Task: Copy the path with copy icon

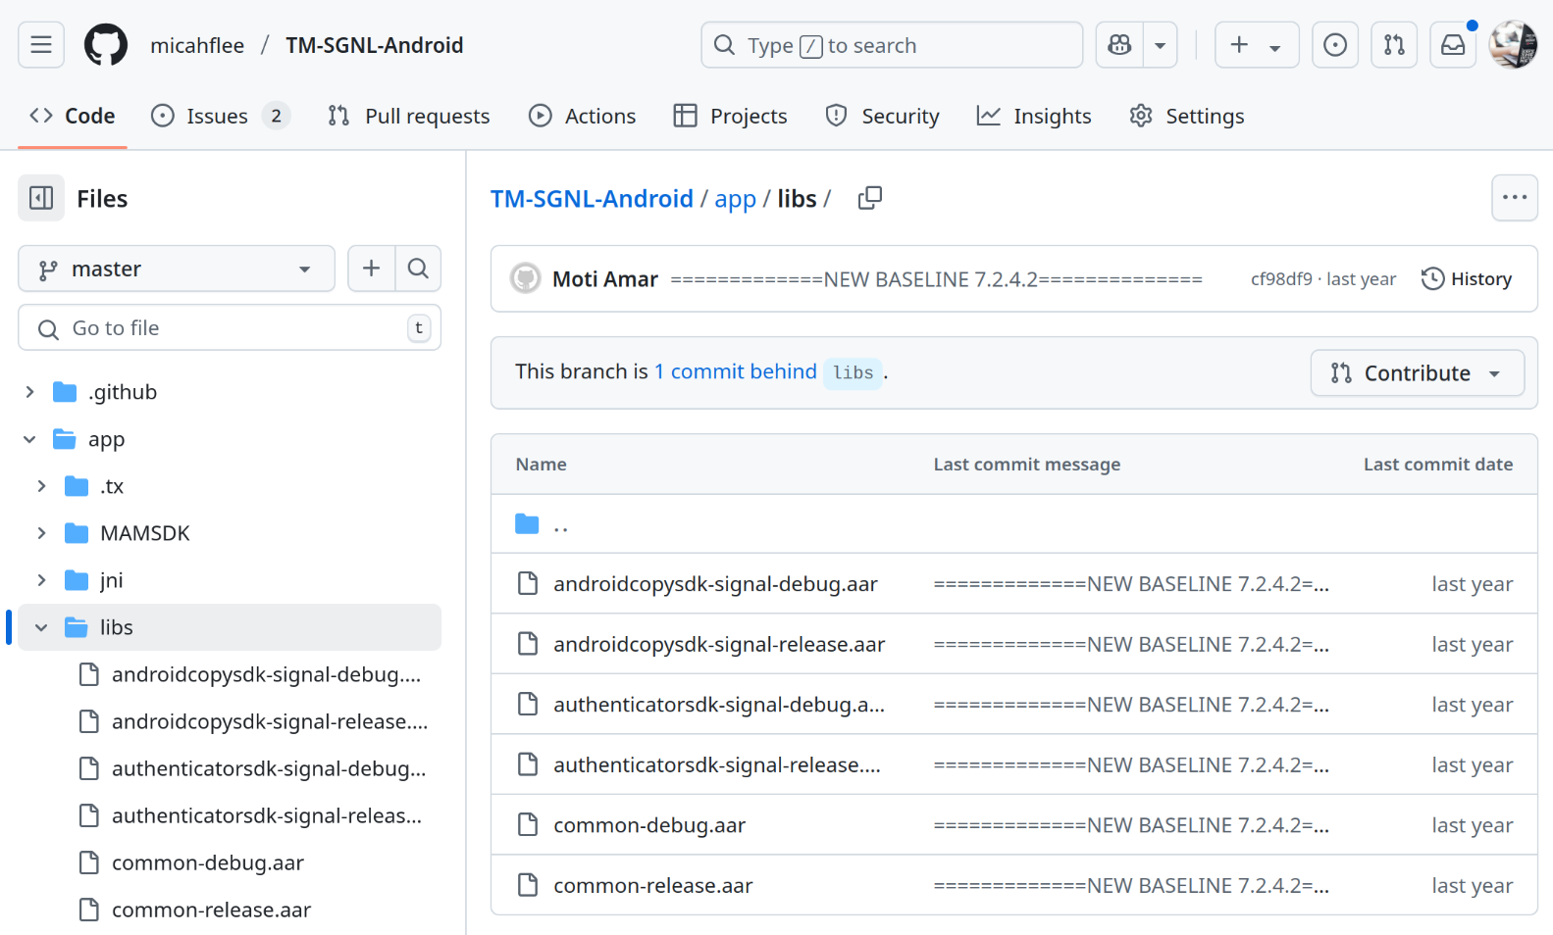Action: pos(870,198)
